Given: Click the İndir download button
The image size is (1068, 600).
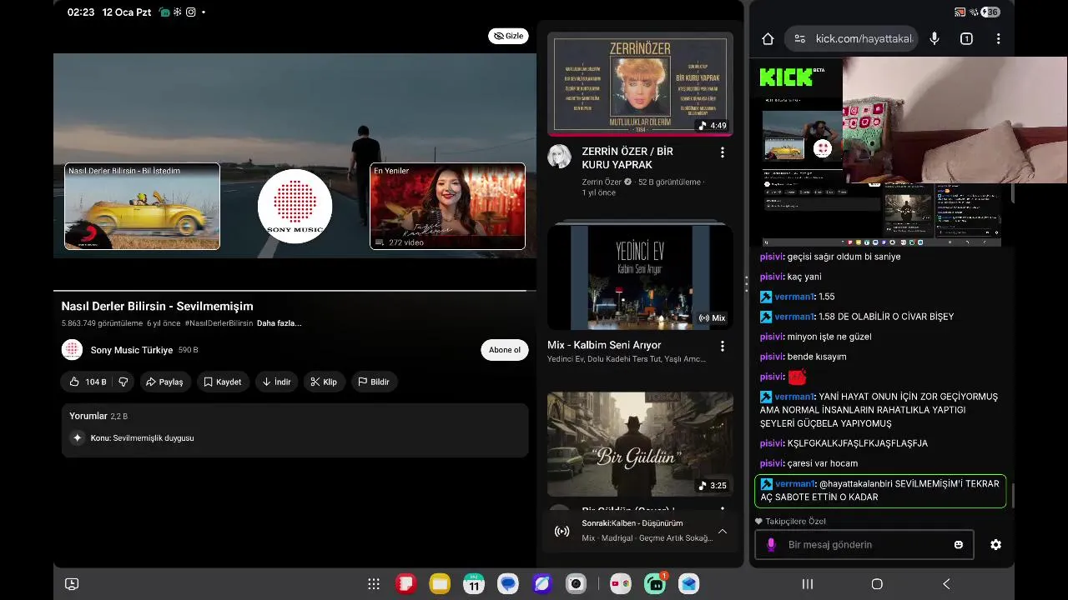Looking at the screenshot, I should point(276,382).
